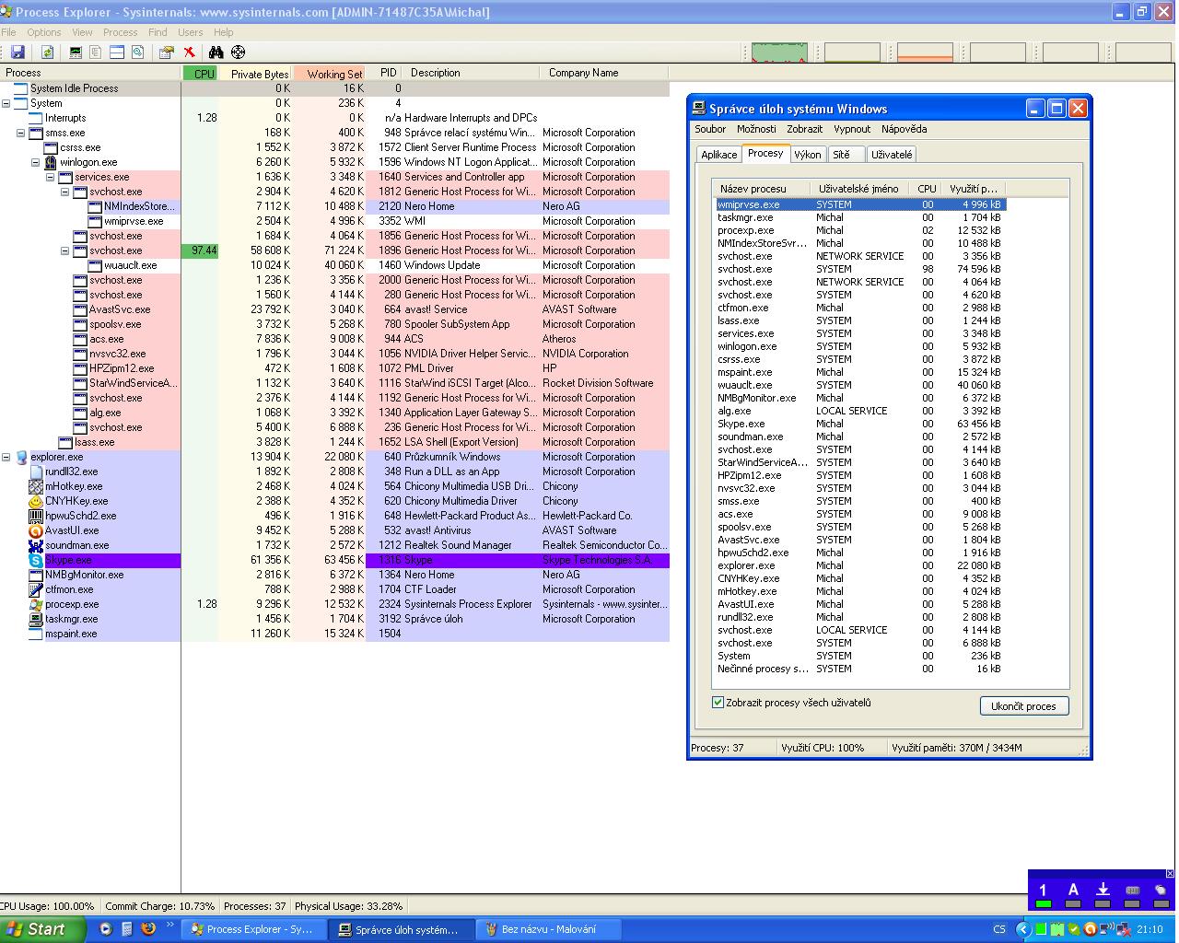Click the CNYHKey.exe smiley icon
This screenshot has height=943, width=1179.
(36, 501)
